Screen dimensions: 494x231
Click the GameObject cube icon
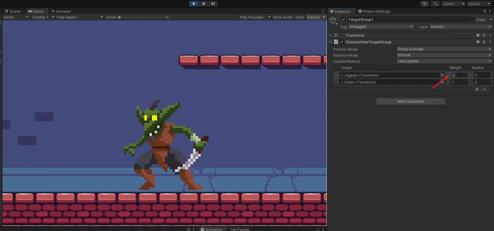[x=333, y=20]
